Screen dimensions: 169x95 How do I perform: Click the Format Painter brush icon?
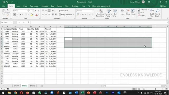pyautogui.click(x=8, y=15)
